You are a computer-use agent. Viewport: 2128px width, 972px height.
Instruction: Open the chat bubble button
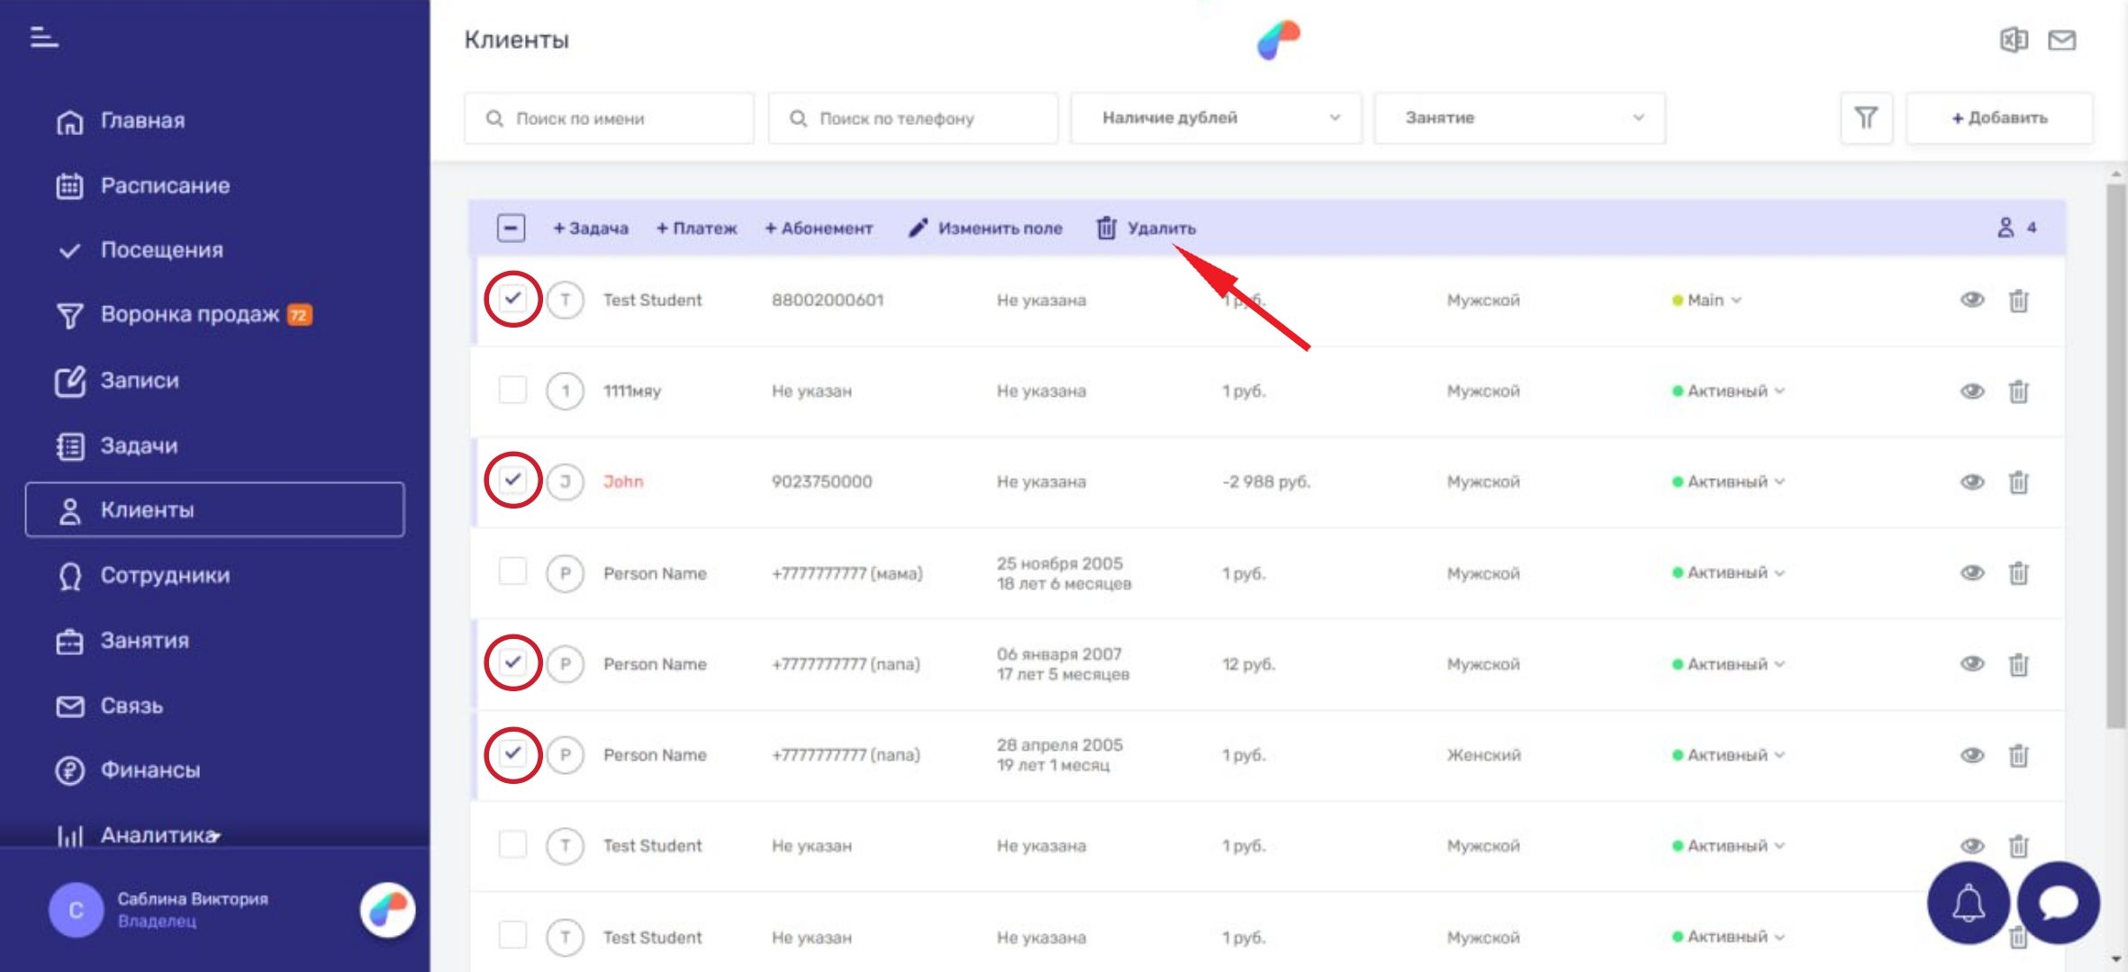click(2058, 903)
